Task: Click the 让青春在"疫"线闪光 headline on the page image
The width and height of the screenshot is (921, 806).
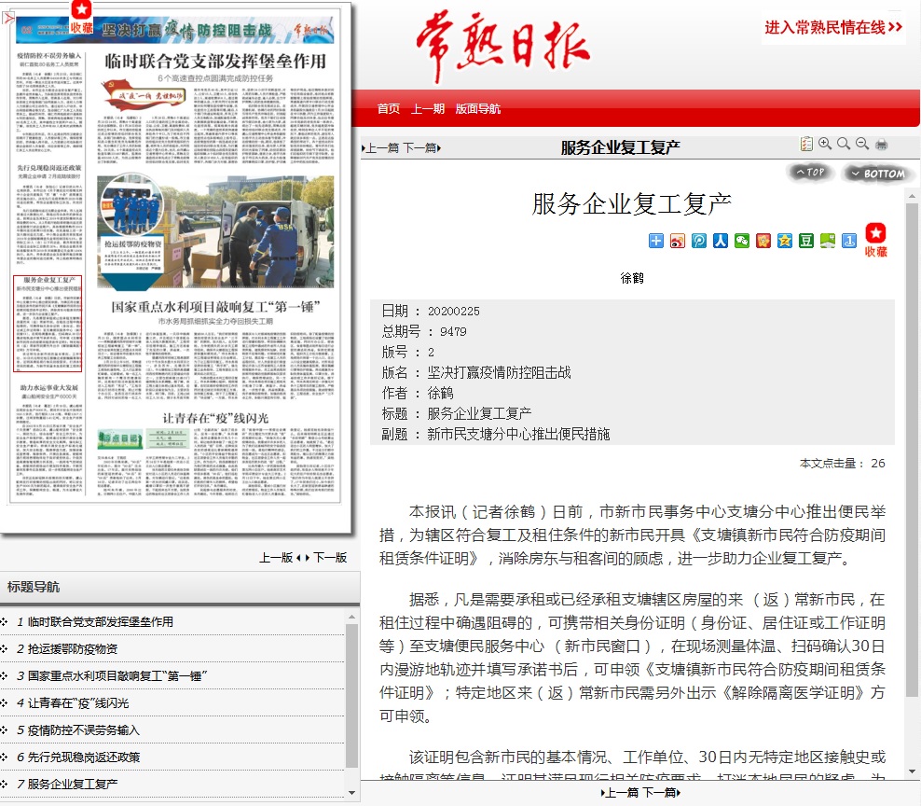Action: point(215,418)
